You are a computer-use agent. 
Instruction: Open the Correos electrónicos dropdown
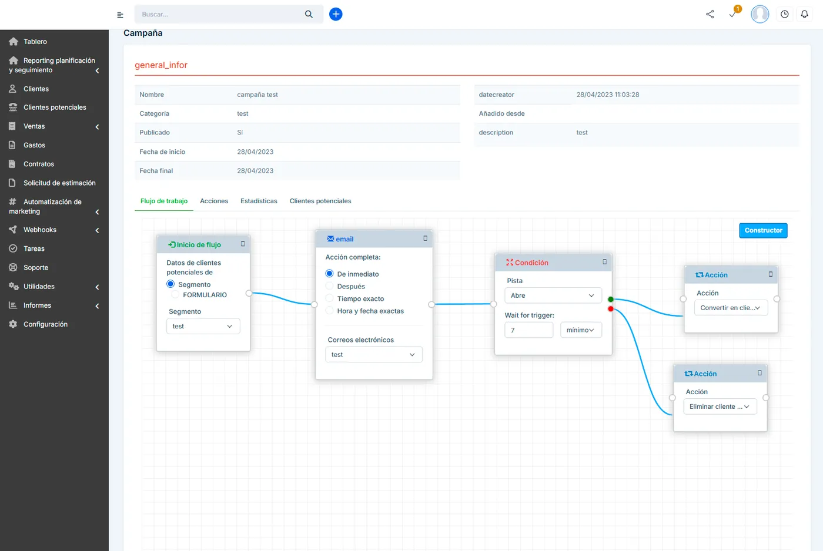point(374,354)
